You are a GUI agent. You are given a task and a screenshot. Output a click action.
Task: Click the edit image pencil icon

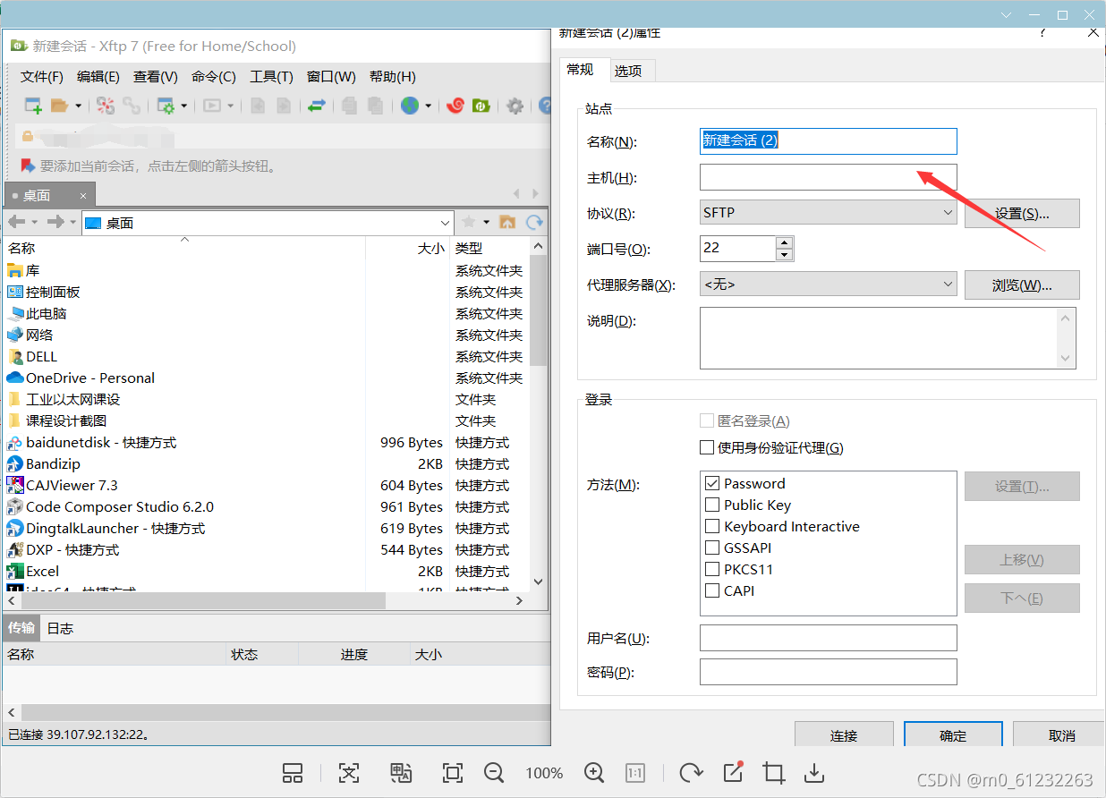pos(734,771)
